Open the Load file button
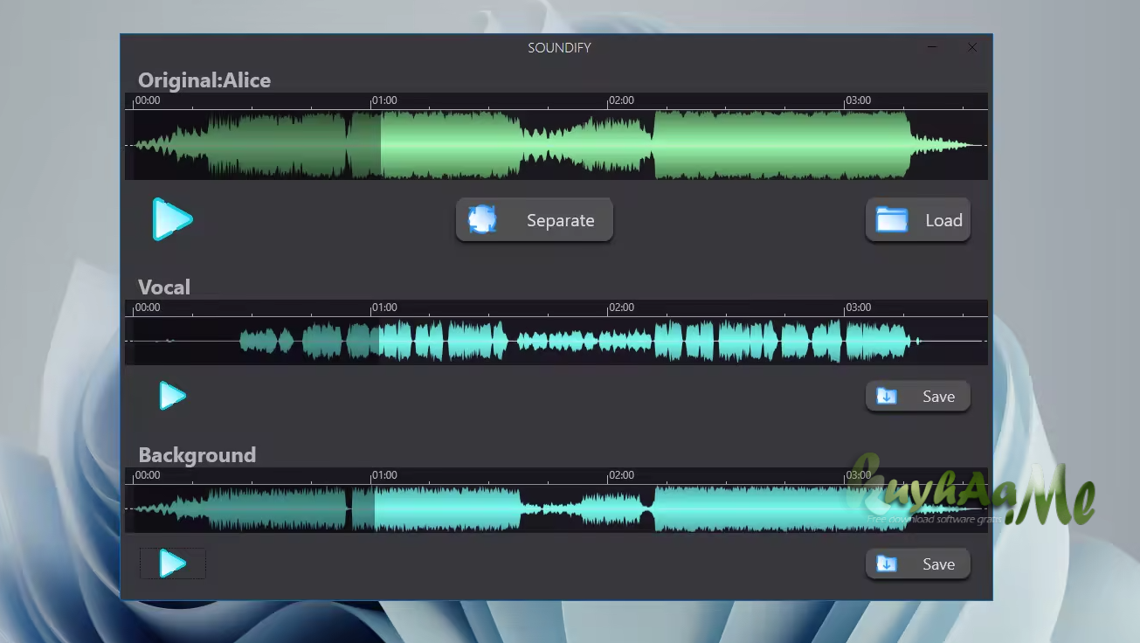1140x643 pixels. pos(918,220)
